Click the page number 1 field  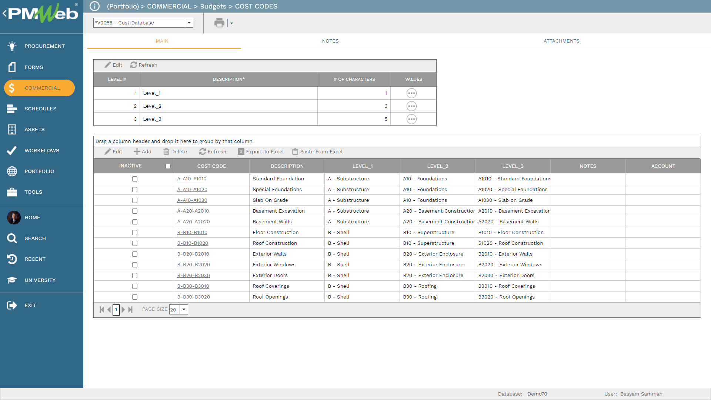click(116, 310)
